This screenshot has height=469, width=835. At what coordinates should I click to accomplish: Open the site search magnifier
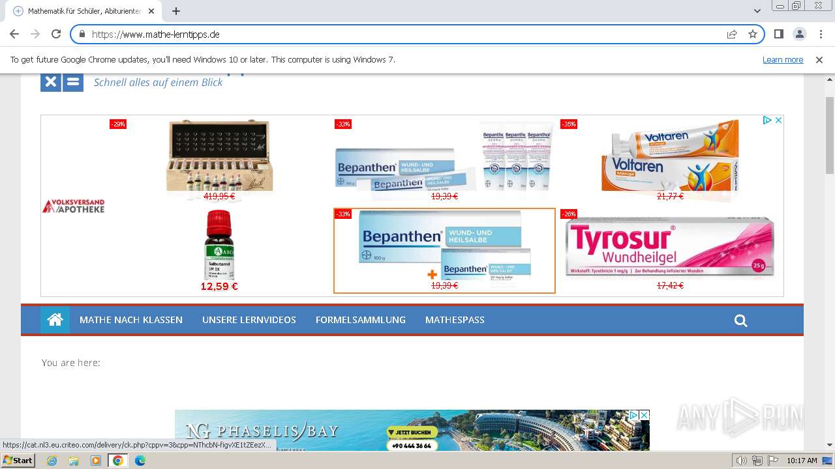[x=740, y=320]
